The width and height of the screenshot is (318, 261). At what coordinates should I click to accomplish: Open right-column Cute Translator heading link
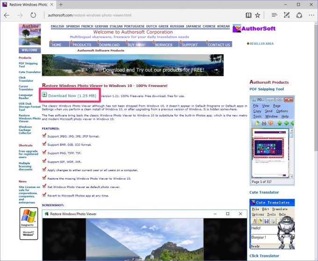point(264,192)
